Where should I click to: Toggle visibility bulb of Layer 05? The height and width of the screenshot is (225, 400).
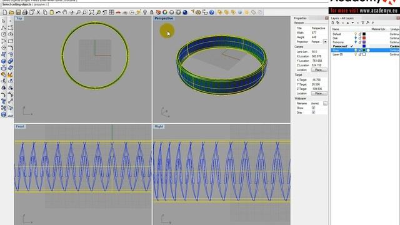click(356, 54)
